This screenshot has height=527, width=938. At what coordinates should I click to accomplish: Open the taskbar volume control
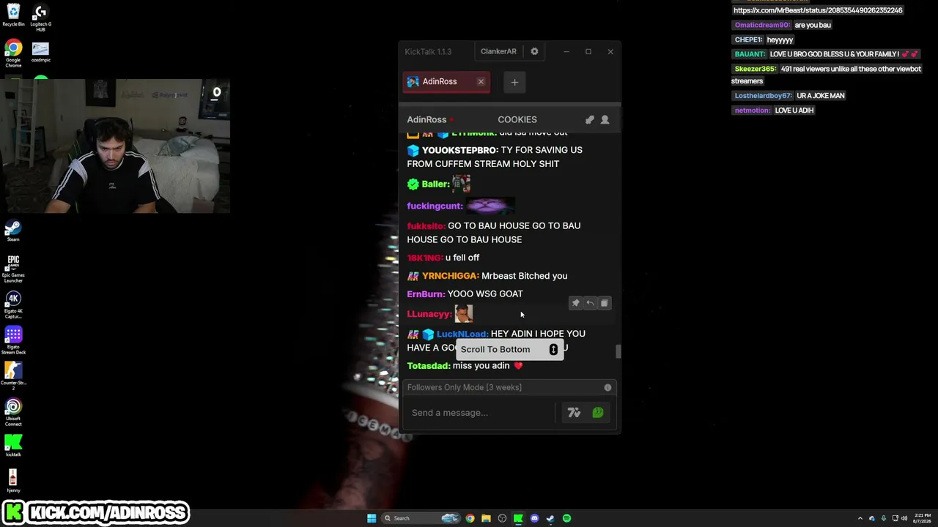pyautogui.click(x=904, y=518)
